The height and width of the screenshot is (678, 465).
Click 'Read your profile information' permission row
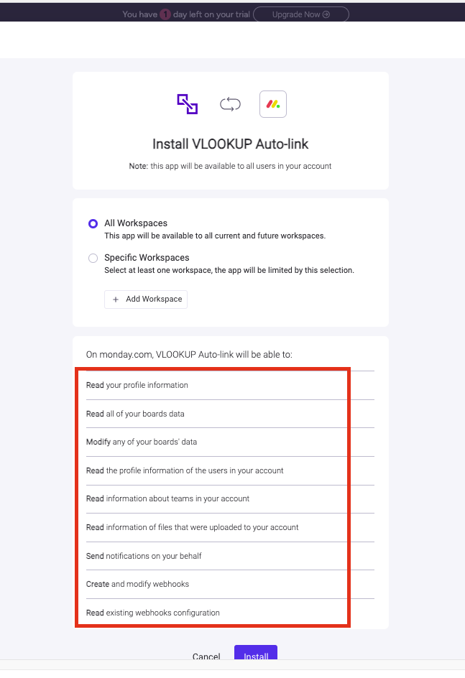click(230, 385)
